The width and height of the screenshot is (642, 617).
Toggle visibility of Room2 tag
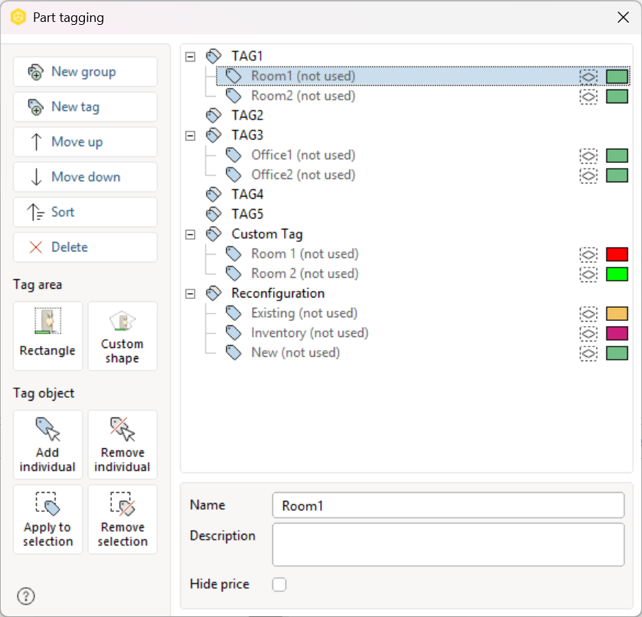[x=589, y=96]
